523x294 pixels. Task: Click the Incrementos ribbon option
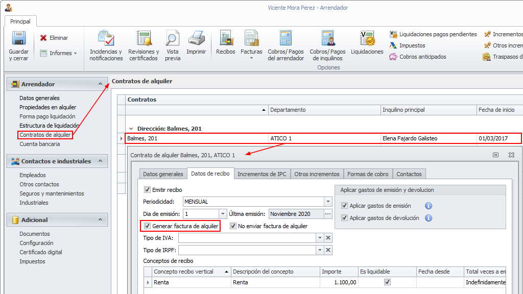503,34
